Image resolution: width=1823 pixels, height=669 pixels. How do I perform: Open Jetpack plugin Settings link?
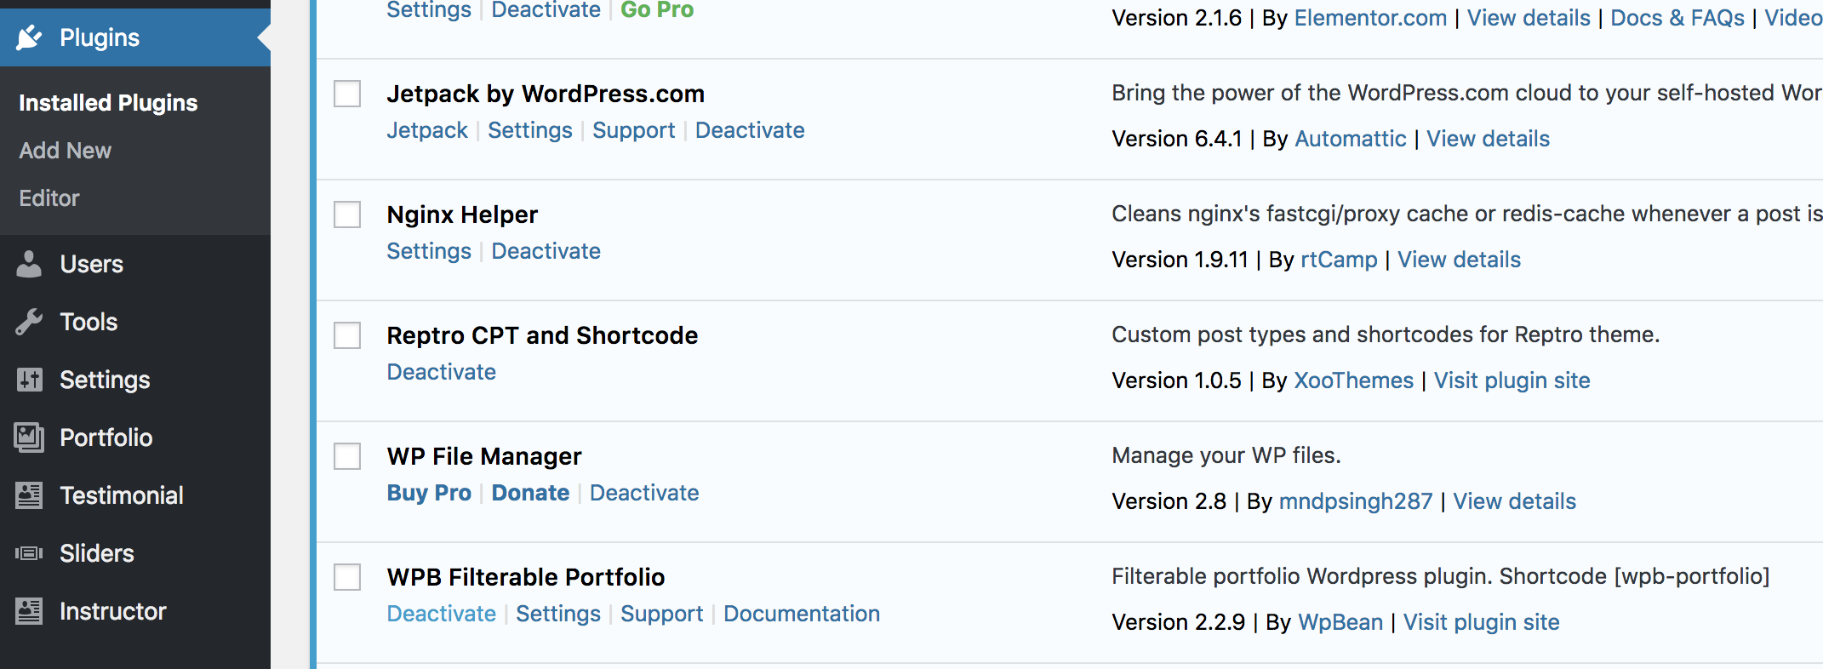pos(530,130)
